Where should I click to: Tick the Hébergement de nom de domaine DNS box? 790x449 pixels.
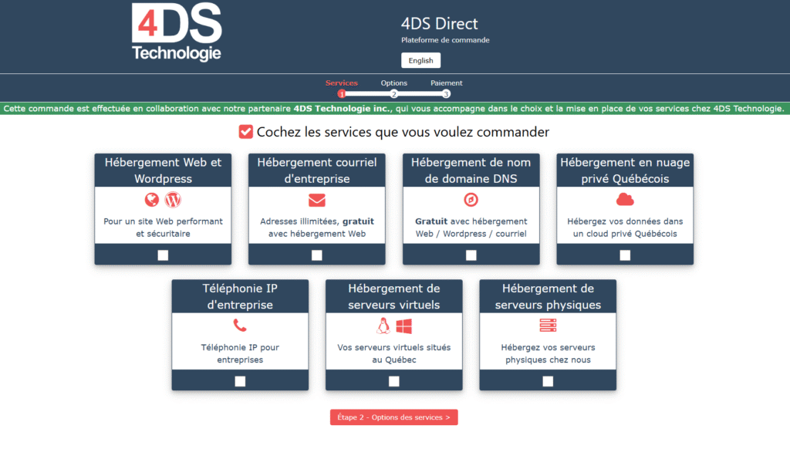point(471,255)
